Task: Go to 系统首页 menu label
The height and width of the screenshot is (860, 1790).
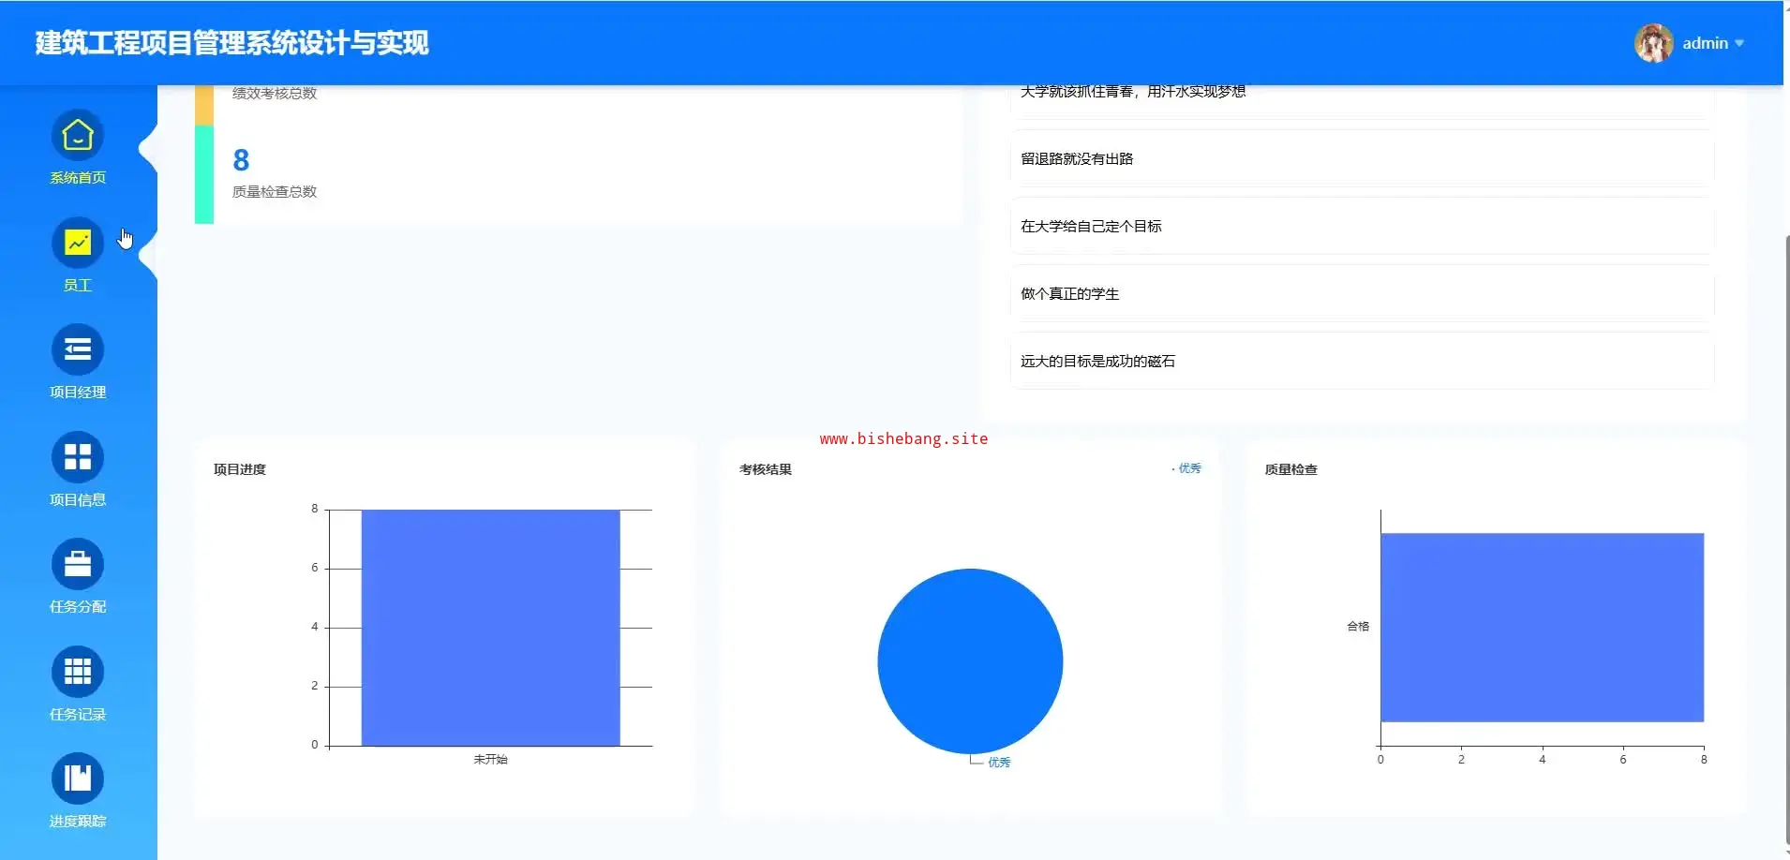Action: tap(78, 178)
